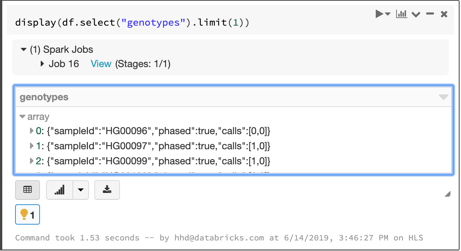The image size is (461, 251).
Task: Minimize the cell with the dash icon
Action: click(430, 14)
